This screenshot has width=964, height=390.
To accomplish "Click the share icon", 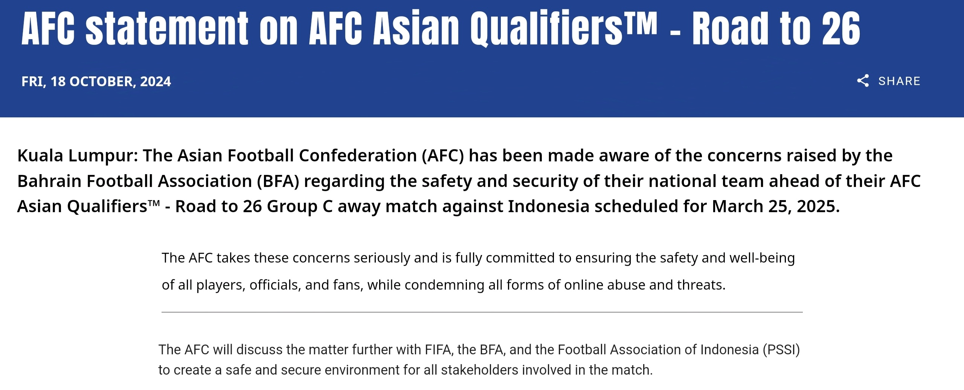I will (x=863, y=81).
